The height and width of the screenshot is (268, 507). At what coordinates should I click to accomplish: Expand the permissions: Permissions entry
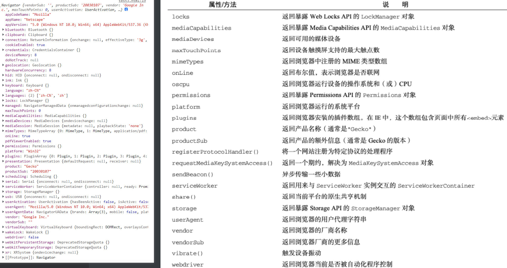pos(3,146)
